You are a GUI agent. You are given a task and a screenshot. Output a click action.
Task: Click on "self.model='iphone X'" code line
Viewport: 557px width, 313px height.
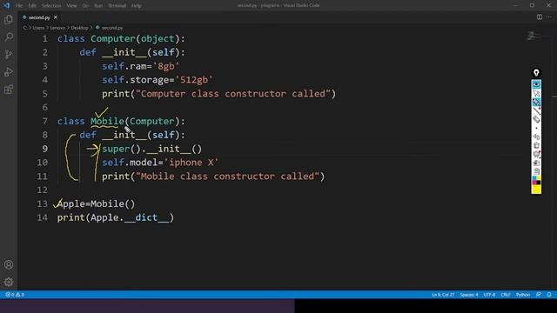point(160,163)
